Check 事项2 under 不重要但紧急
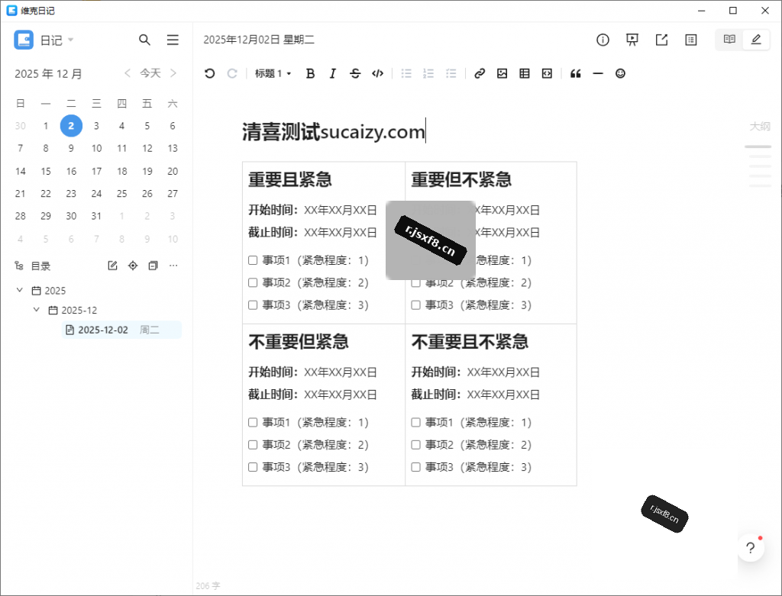Image resolution: width=782 pixels, height=596 pixels. (x=253, y=444)
